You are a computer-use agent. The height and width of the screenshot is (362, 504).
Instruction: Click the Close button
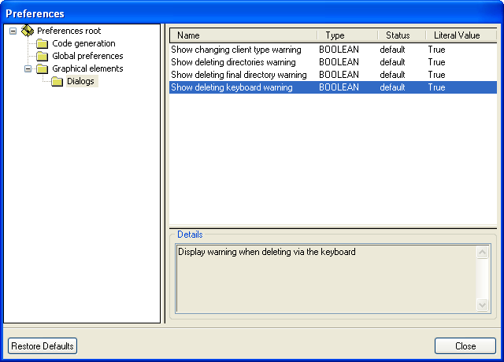[x=465, y=346]
